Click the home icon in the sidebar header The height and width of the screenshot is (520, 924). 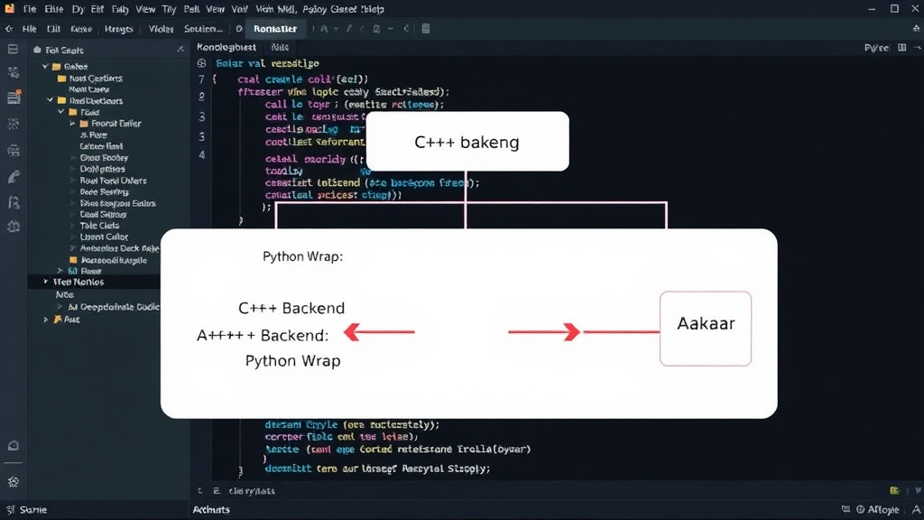pyautogui.click(x=38, y=51)
